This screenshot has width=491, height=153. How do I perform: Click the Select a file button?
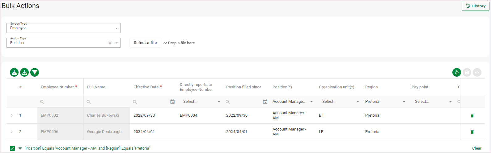(145, 43)
